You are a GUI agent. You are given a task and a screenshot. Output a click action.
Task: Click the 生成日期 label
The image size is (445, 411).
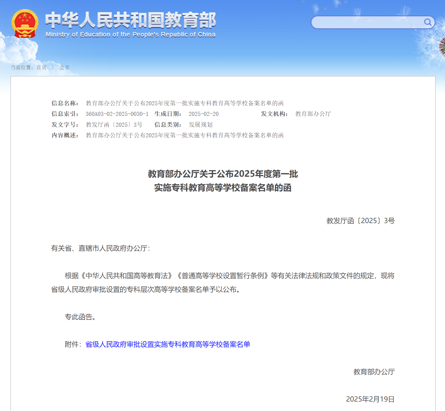(168, 114)
